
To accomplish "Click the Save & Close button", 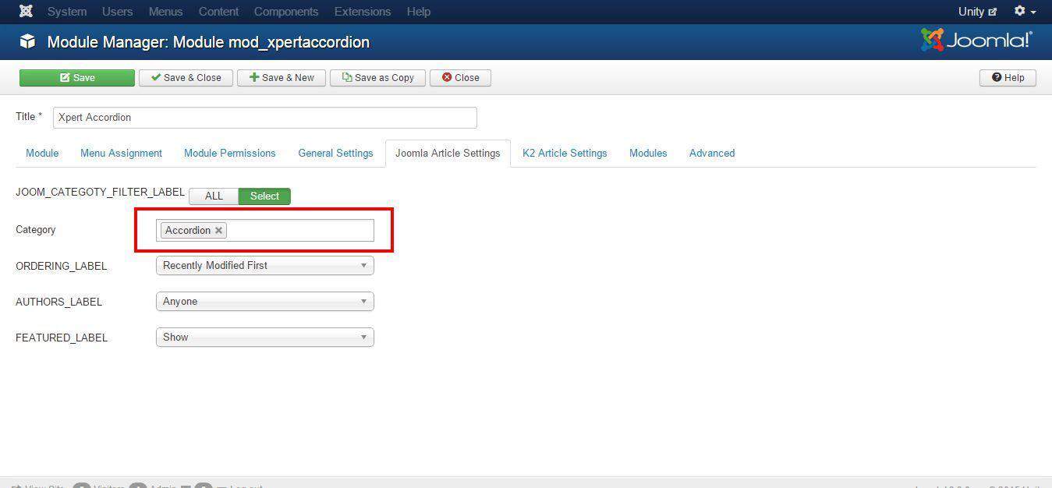I will click(x=186, y=77).
